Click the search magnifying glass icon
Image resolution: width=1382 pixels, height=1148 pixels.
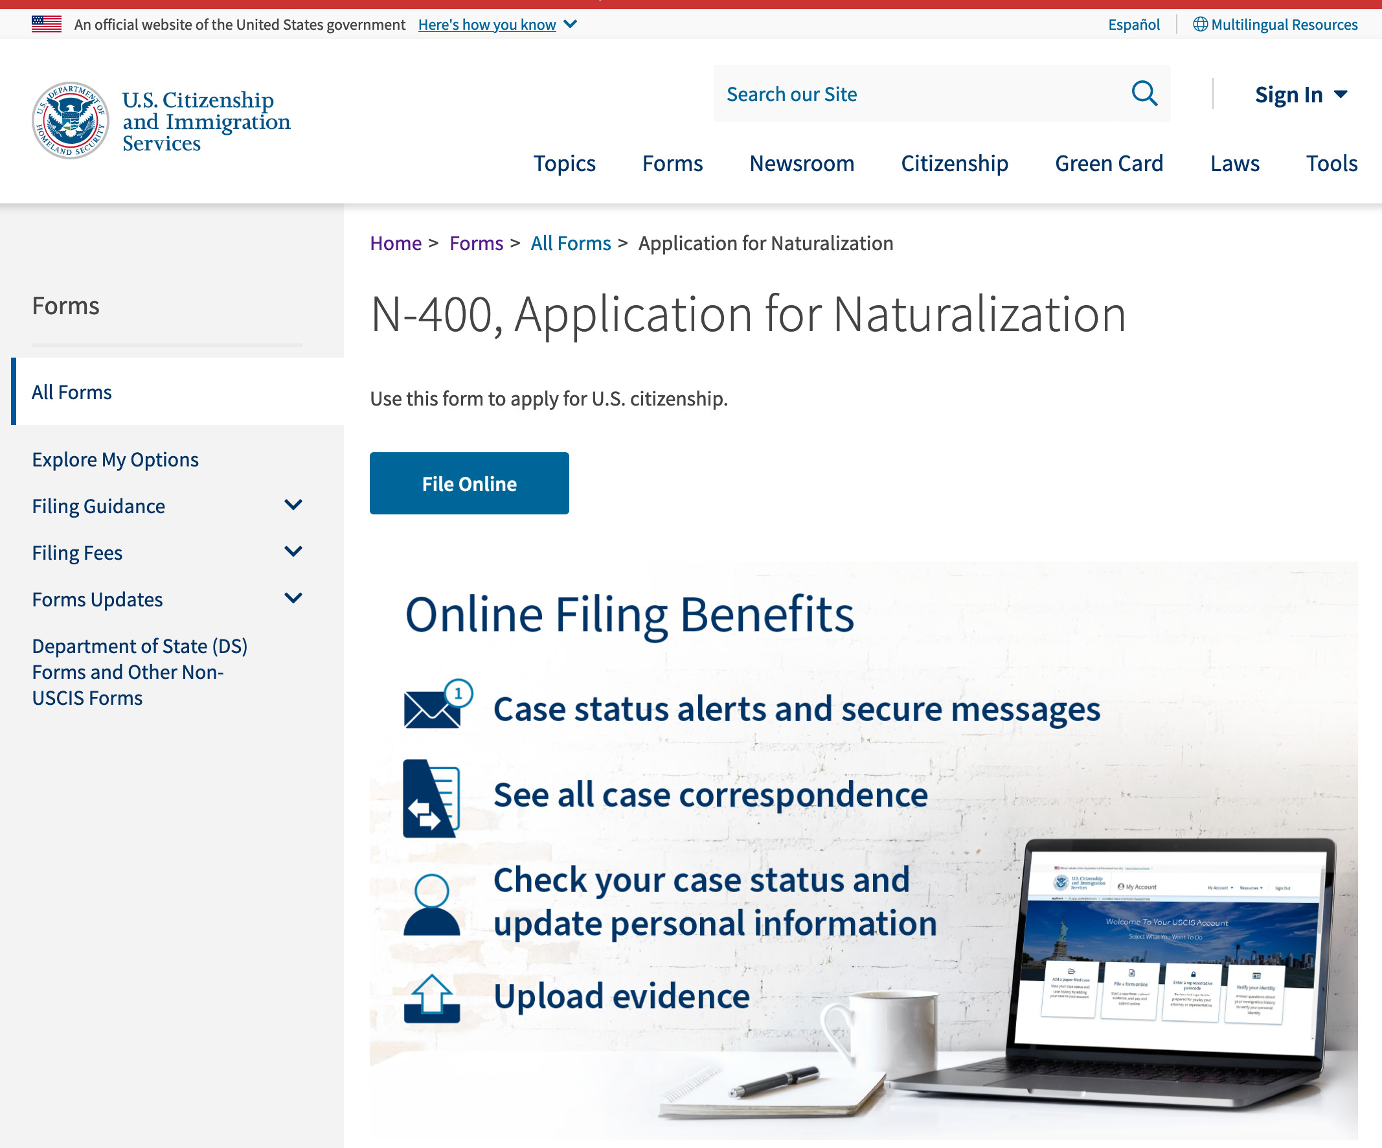point(1144,93)
